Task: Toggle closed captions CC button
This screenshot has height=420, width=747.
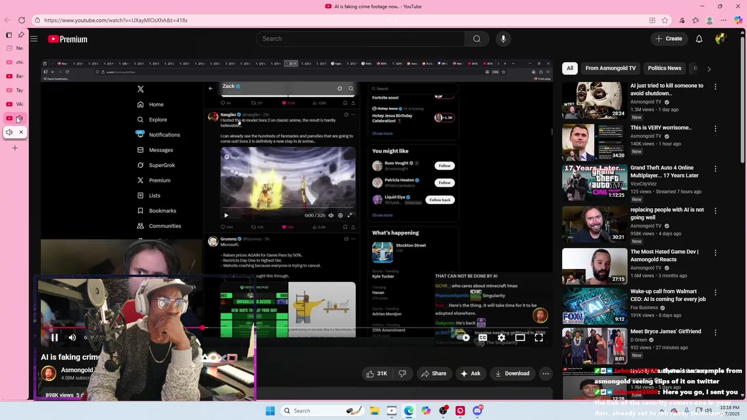Action: 483,337
